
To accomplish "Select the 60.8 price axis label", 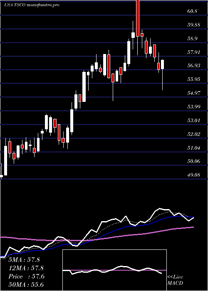I will (192, 11).
